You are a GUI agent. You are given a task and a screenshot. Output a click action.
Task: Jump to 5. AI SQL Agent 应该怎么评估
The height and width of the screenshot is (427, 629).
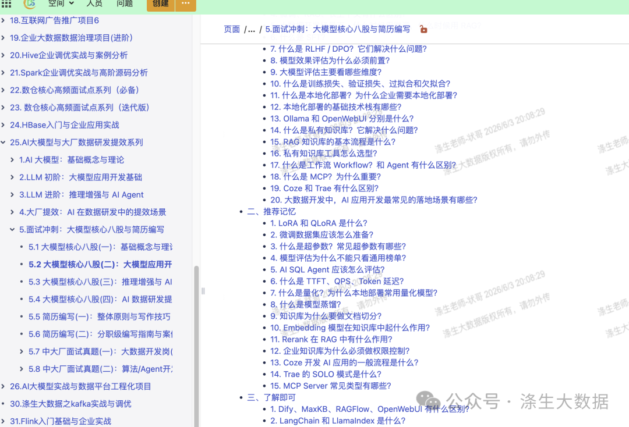(x=327, y=269)
